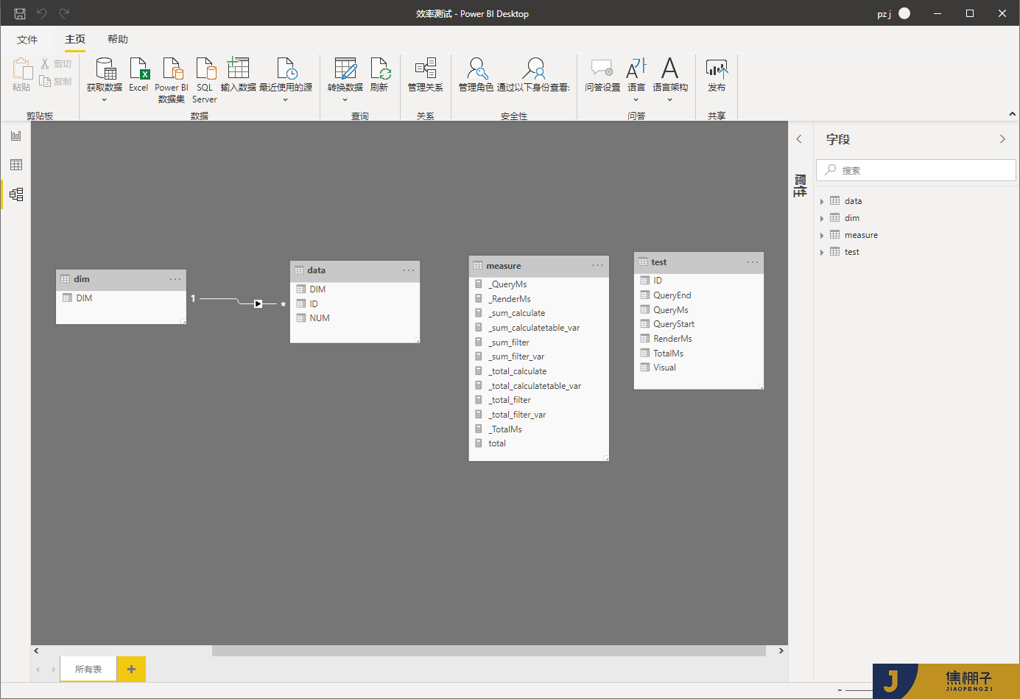Click the SQL Server source icon

coord(205,80)
